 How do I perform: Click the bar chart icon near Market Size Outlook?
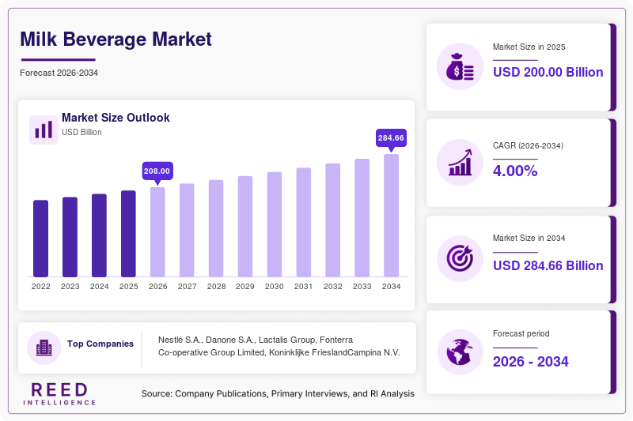[x=44, y=130]
